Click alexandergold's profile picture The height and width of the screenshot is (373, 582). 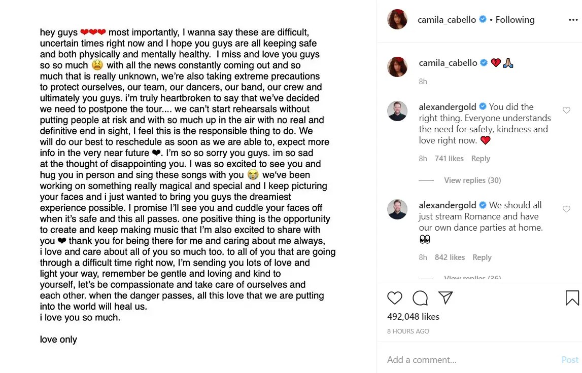pos(397,111)
